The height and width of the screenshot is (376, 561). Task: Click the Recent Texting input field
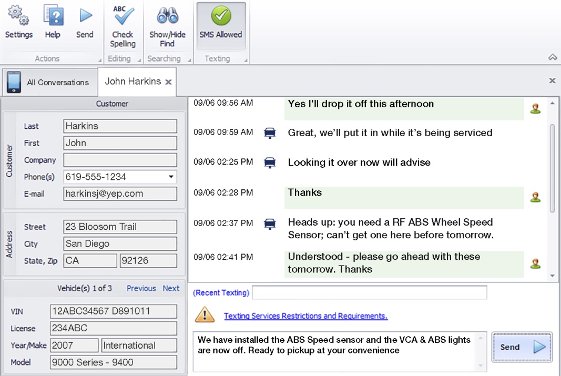coord(369,292)
